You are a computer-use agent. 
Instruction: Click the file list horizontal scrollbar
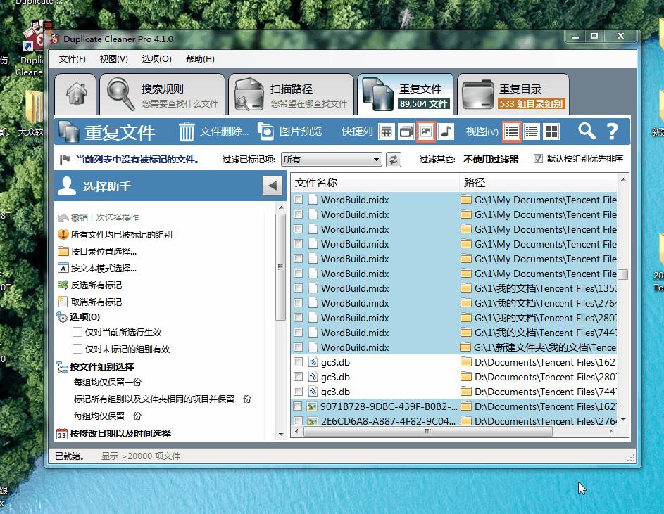pos(427,432)
